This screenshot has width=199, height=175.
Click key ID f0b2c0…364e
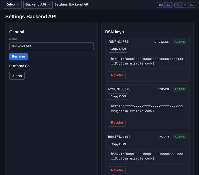119,42
